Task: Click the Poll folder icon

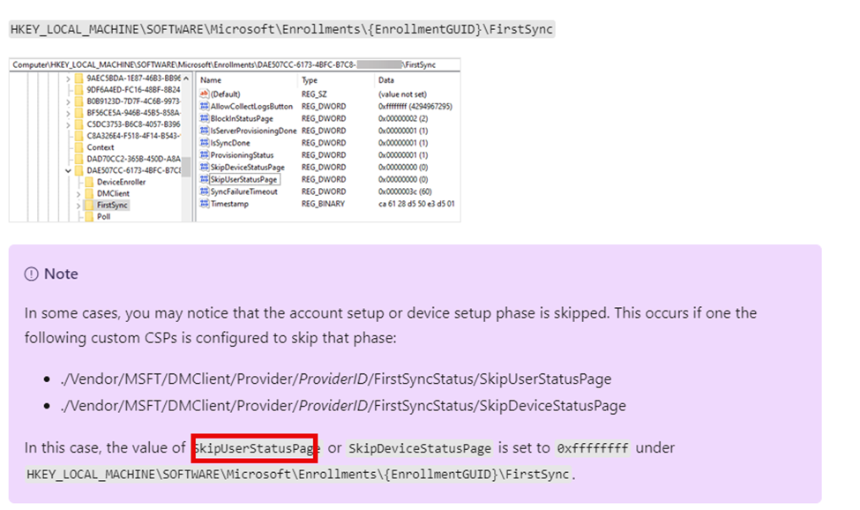Action: [89, 216]
